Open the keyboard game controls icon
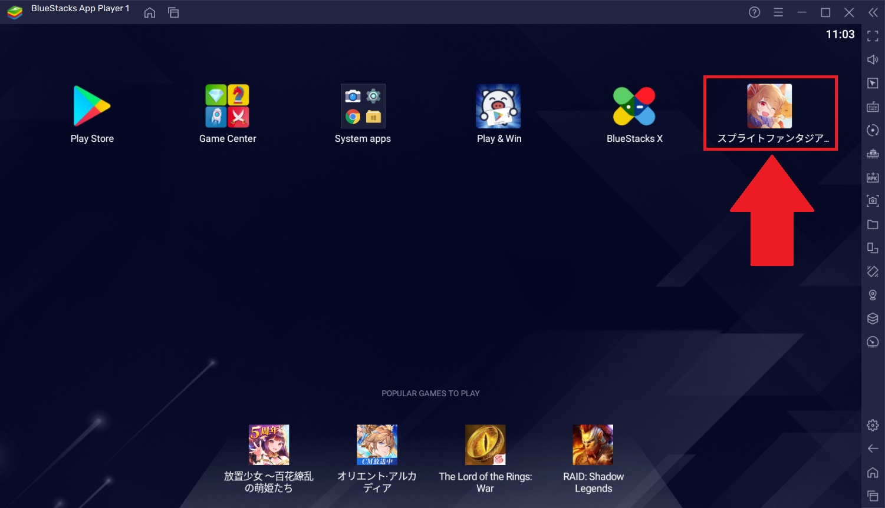The image size is (885, 508). pos(873,107)
